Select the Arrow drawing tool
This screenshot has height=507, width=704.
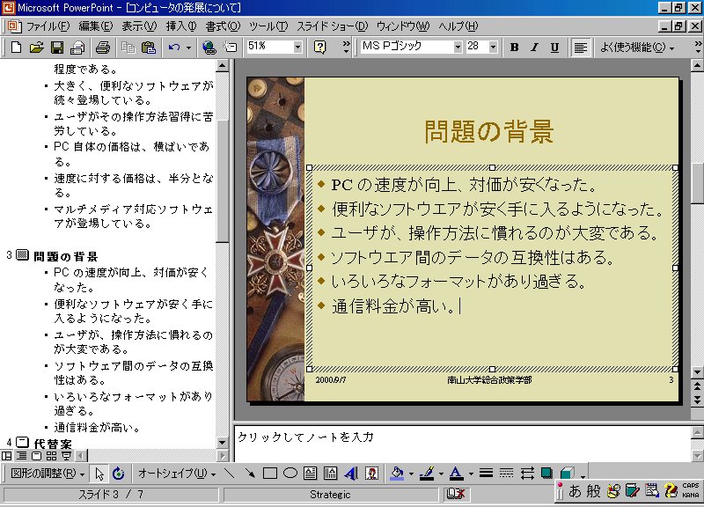249,474
